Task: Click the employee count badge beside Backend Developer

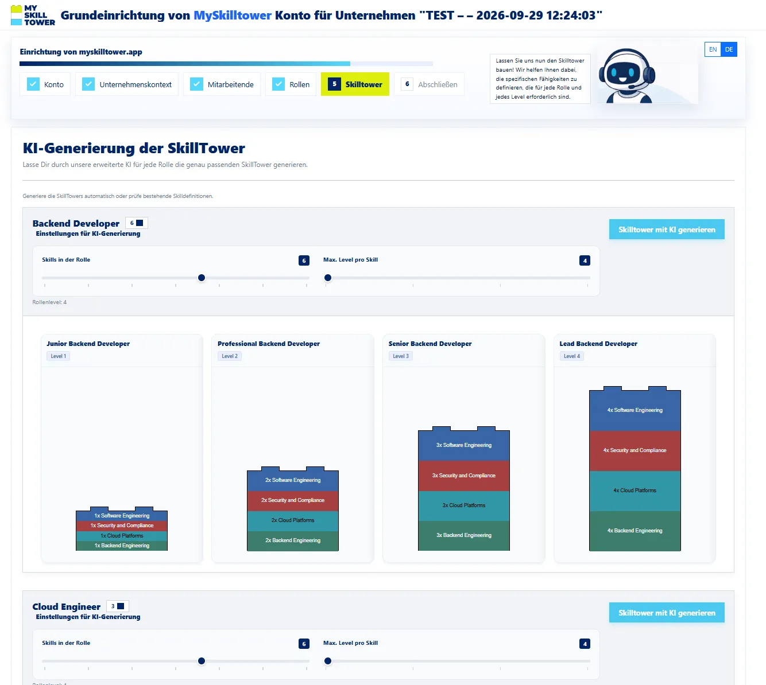Action: tap(137, 223)
